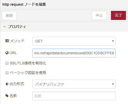
Task: Click the プロパティ section header label
Action: pos(17,27)
